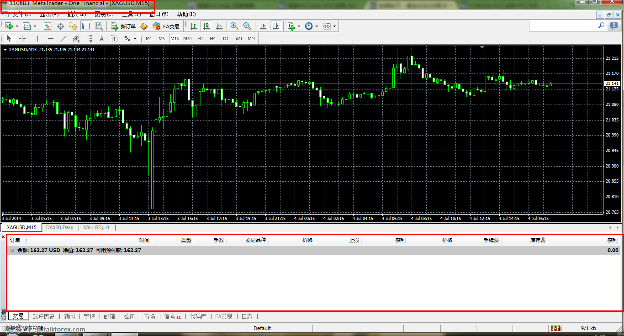Screen dimensions: 624x336
Task: Switch to H1 timeframe
Action: [x=200, y=38]
